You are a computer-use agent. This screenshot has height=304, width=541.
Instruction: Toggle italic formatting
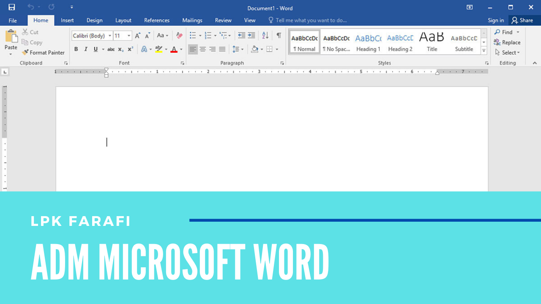click(86, 49)
